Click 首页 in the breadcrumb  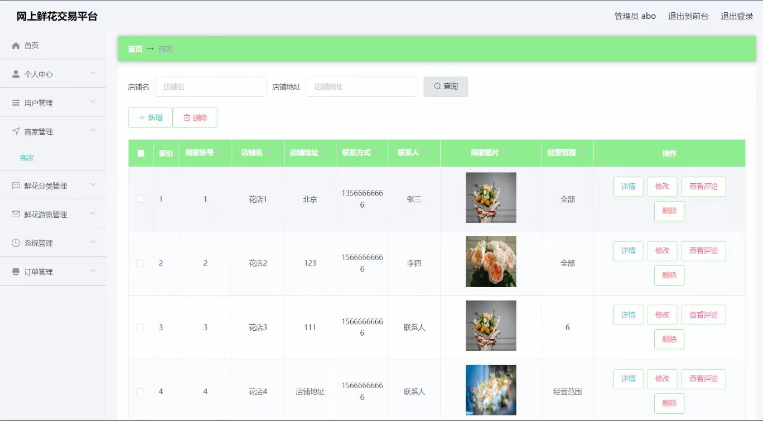(135, 49)
